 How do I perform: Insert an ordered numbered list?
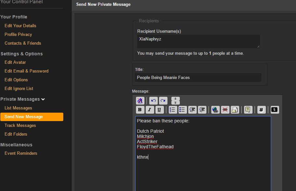173,110
